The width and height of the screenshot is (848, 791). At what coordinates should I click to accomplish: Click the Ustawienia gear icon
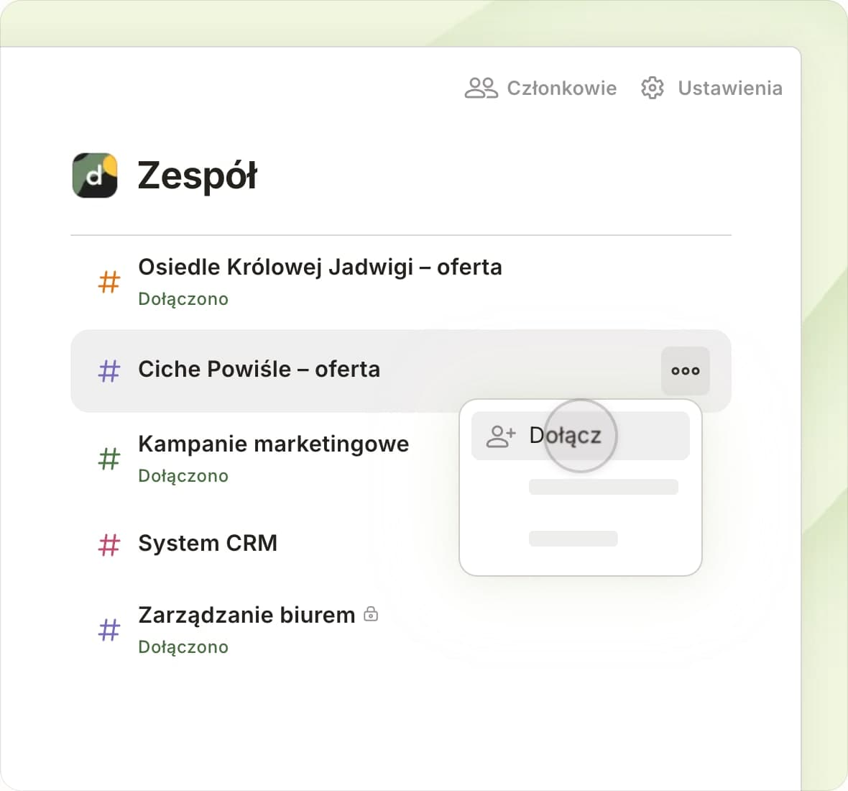click(x=652, y=88)
